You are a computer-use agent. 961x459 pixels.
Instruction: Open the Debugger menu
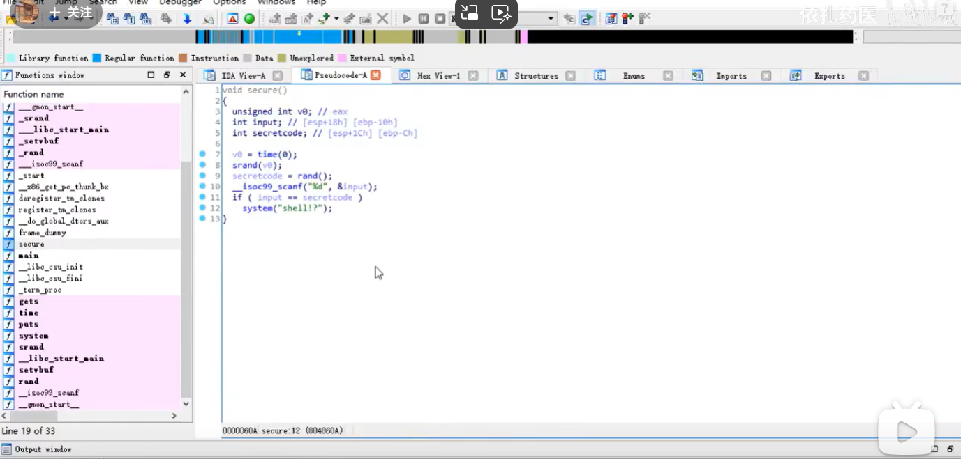pos(180,3)
